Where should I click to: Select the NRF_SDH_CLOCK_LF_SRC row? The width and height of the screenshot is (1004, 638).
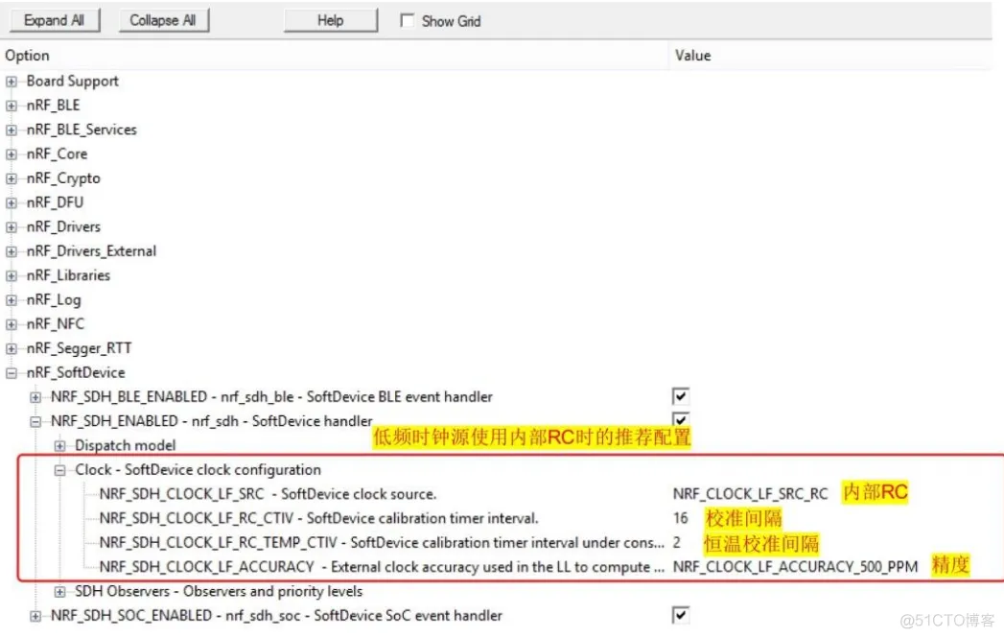pos(268,494)
